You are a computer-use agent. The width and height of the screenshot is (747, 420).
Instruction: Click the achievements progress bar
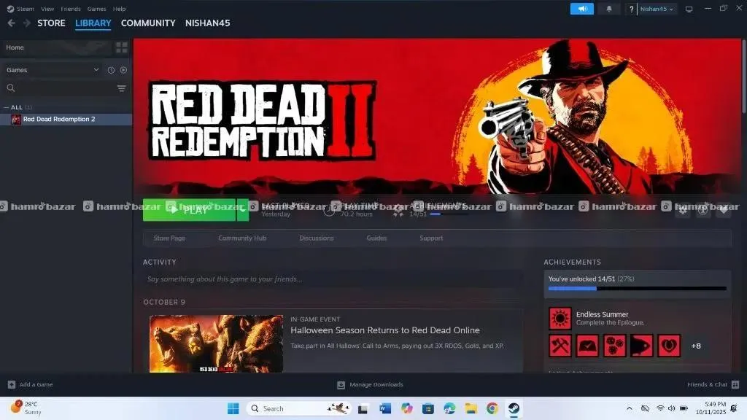[x=637, y=289]
